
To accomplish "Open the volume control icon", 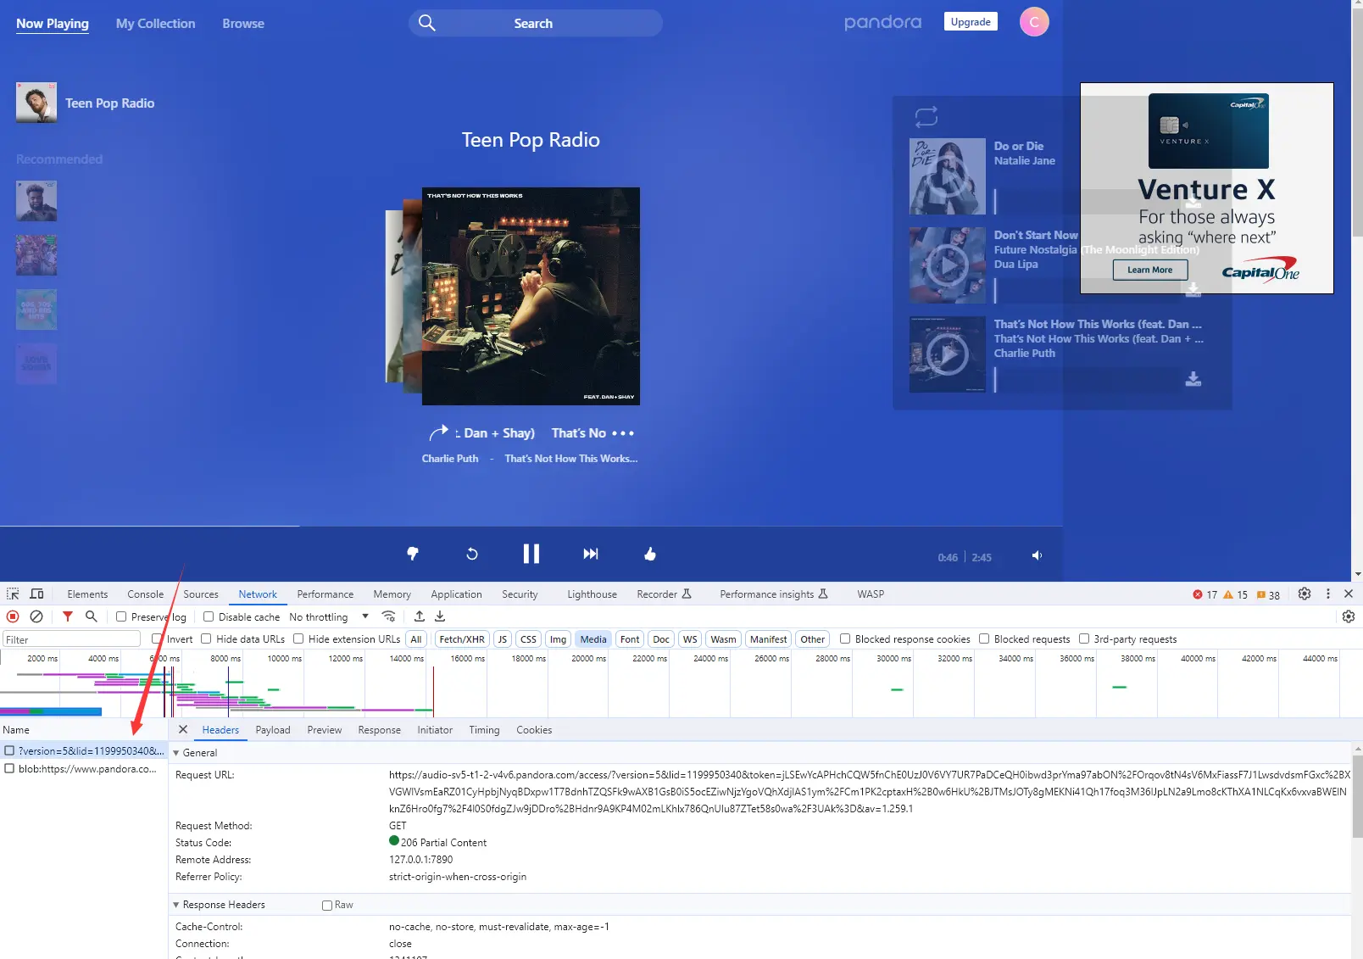I will (1037, 555).
